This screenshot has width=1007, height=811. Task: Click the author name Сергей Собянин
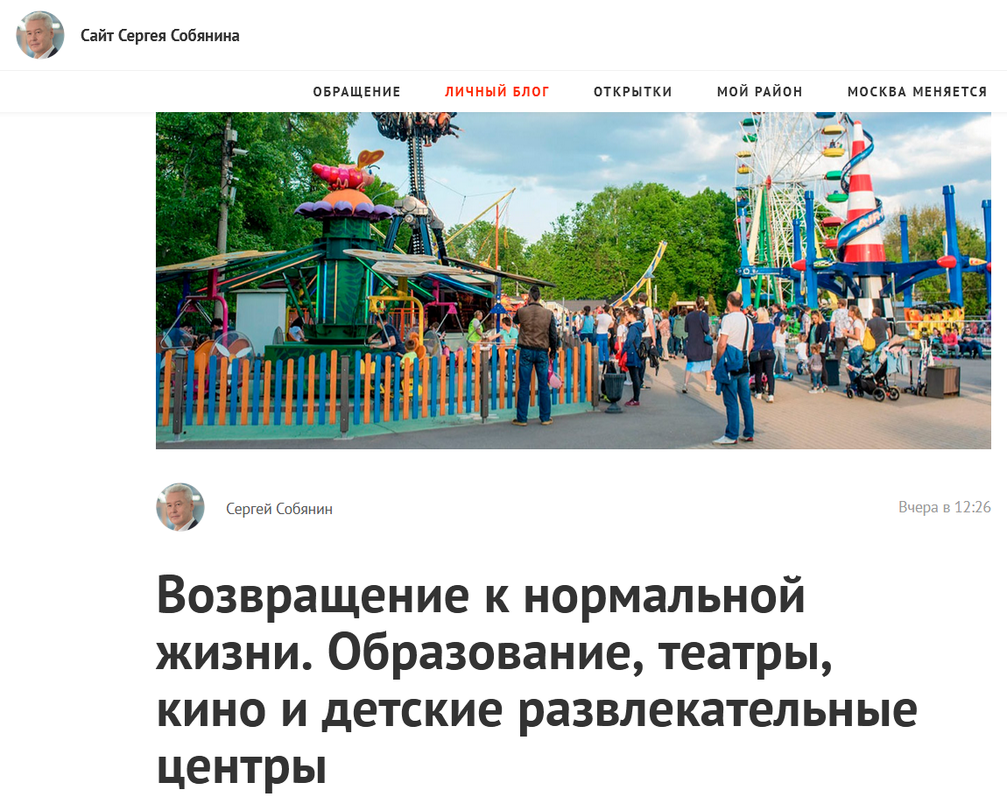tap(279, 509)
